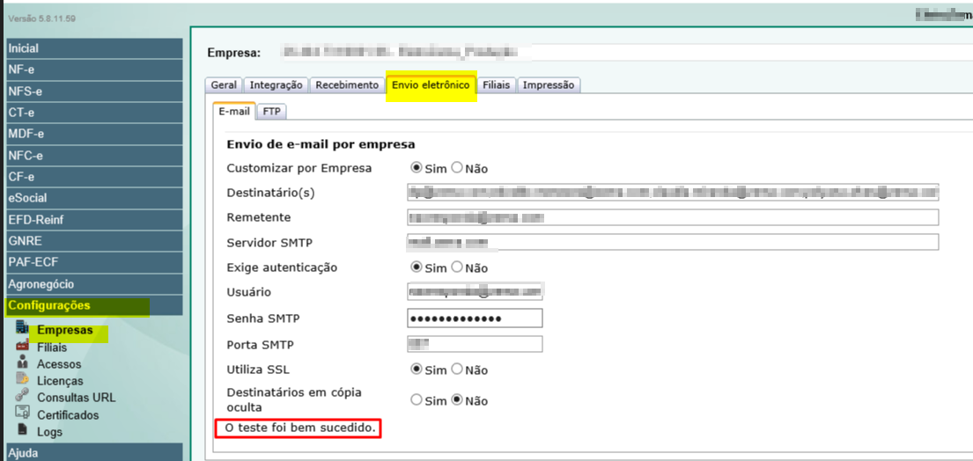Click the Remetente input field
Viewport: 973px width, 461px height.
click(673, 217)
